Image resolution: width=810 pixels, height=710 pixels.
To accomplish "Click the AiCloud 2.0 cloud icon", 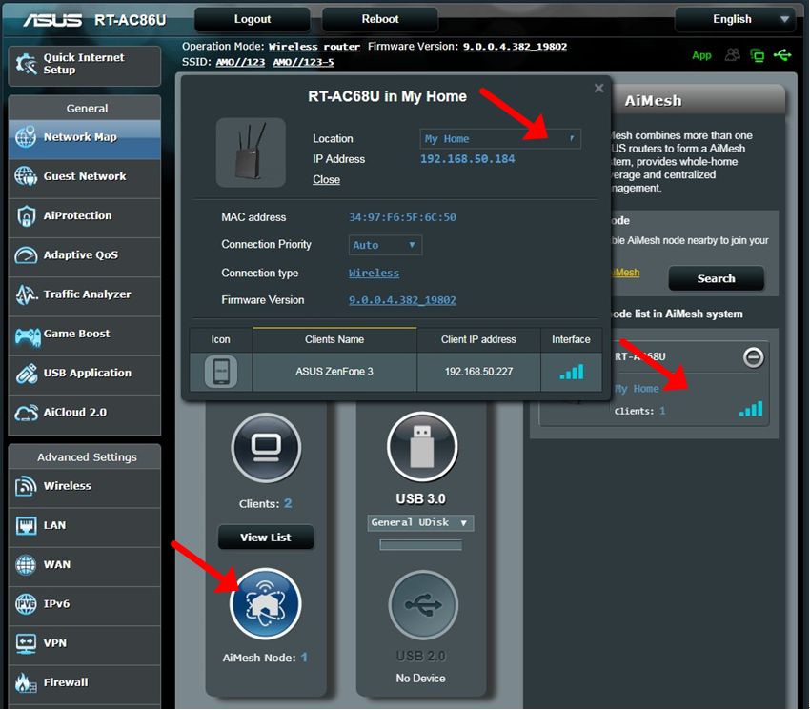I will 26,413.
